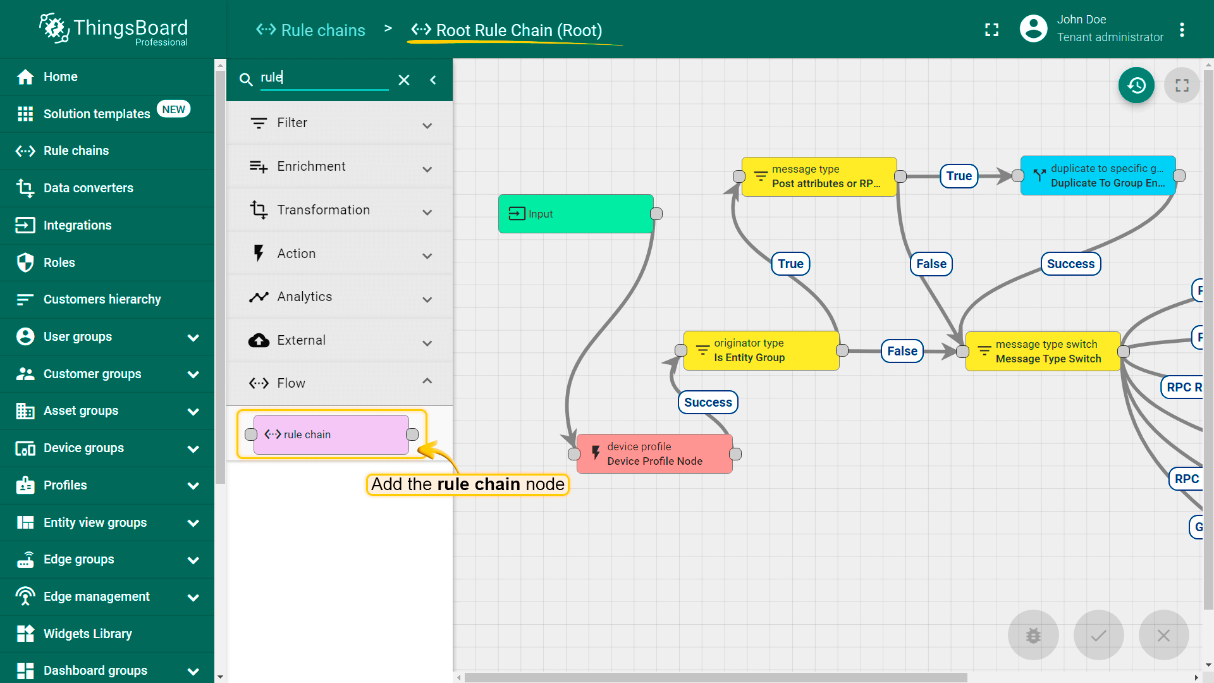Toggle canvas fullscreen expand icon

pos(1182,85)
